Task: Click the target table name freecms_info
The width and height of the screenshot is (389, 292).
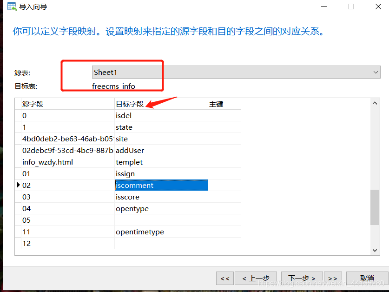Action: click(113, 86)
